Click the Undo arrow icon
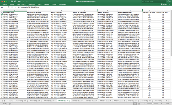The height and width of the screenshot is (105, 172). 19,2
